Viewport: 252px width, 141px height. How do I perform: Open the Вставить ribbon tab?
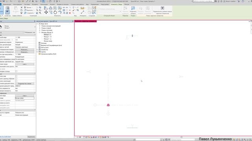coord(35,4)
